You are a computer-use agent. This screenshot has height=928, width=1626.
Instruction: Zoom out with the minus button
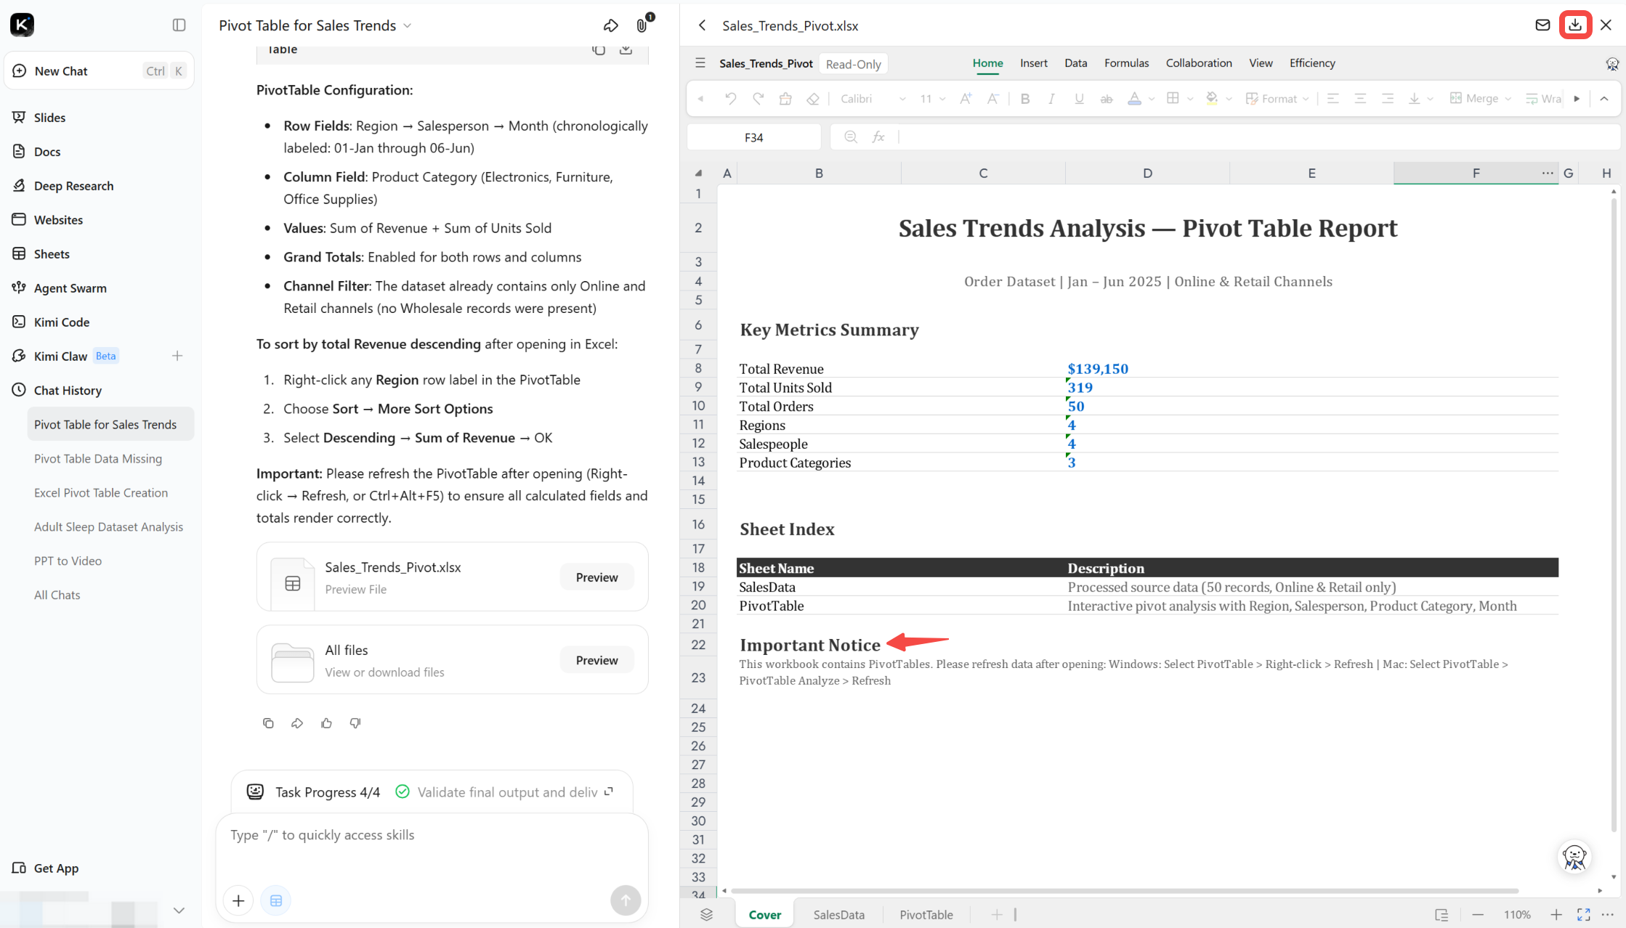[1478, 915]
